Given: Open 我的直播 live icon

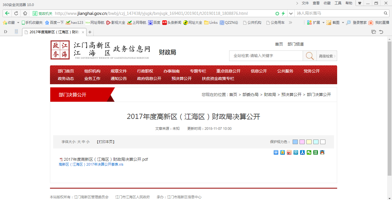Looking at the screenshot, I should coord(379,22).
